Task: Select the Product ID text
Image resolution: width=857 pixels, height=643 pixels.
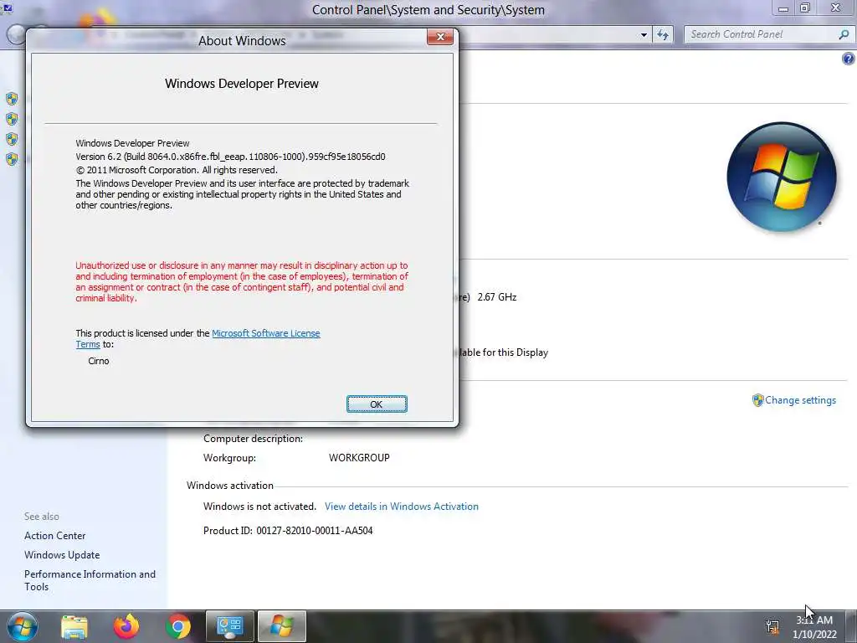Action: (288, 530)
